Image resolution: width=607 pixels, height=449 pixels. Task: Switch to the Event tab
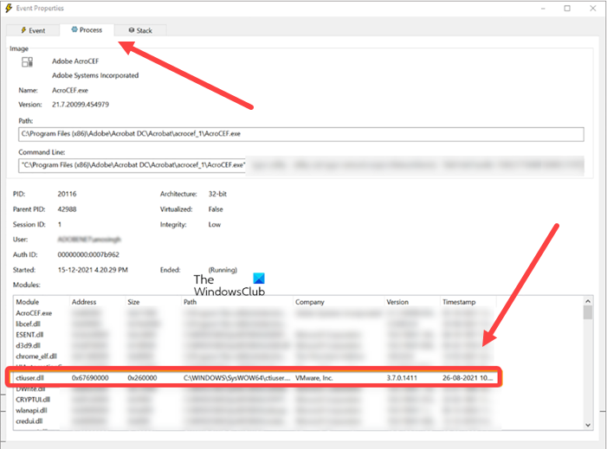[33, 30]
